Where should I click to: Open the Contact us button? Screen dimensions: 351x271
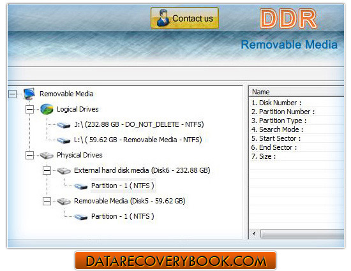pos(184,18)
